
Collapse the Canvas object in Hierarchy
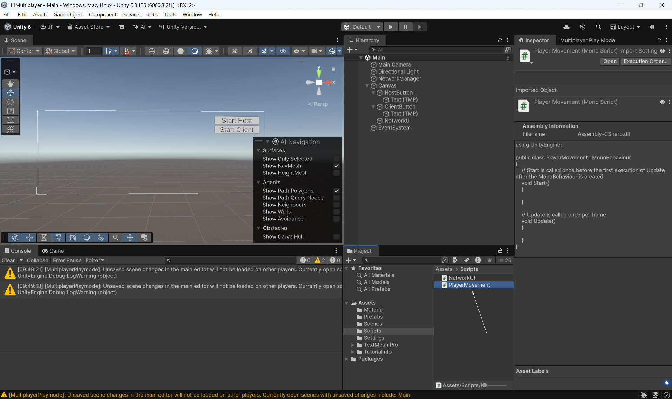coord(367,86)
